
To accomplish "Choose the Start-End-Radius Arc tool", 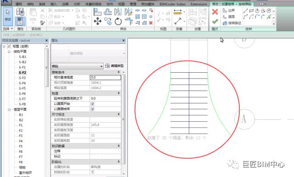I will point(245,17).
